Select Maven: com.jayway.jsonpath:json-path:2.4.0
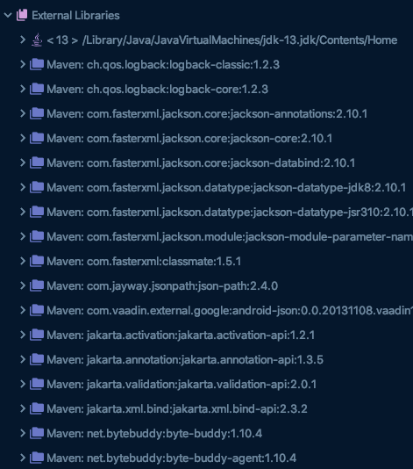Screen dimensions: 413x469 coord(162,285)
